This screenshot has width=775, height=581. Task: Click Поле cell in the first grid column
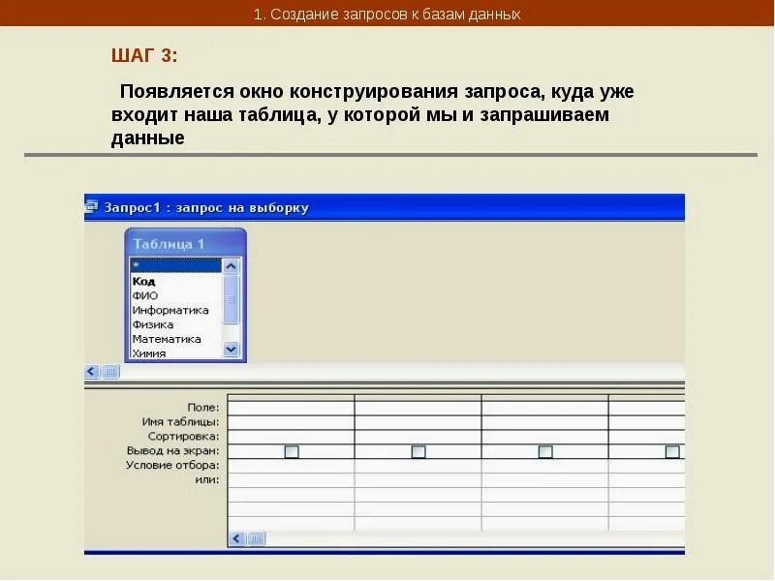point(292,408)
